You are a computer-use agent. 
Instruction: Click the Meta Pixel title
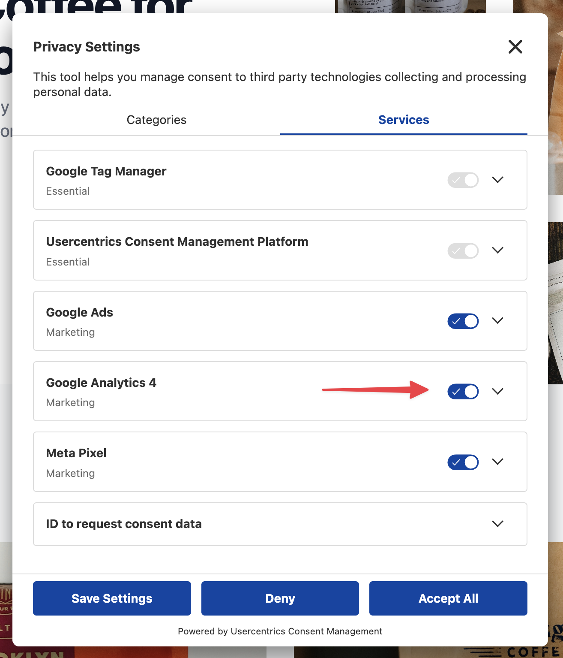coord(76,453)
